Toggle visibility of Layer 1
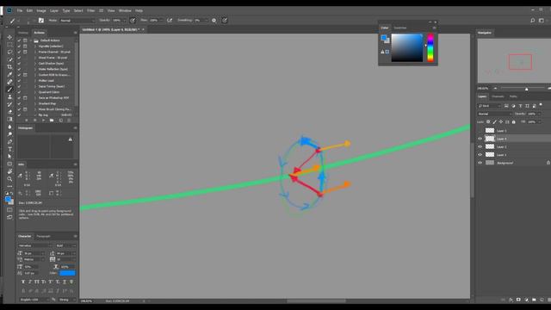The height and width of the screenshot is (310, 551). click(480, 155)
